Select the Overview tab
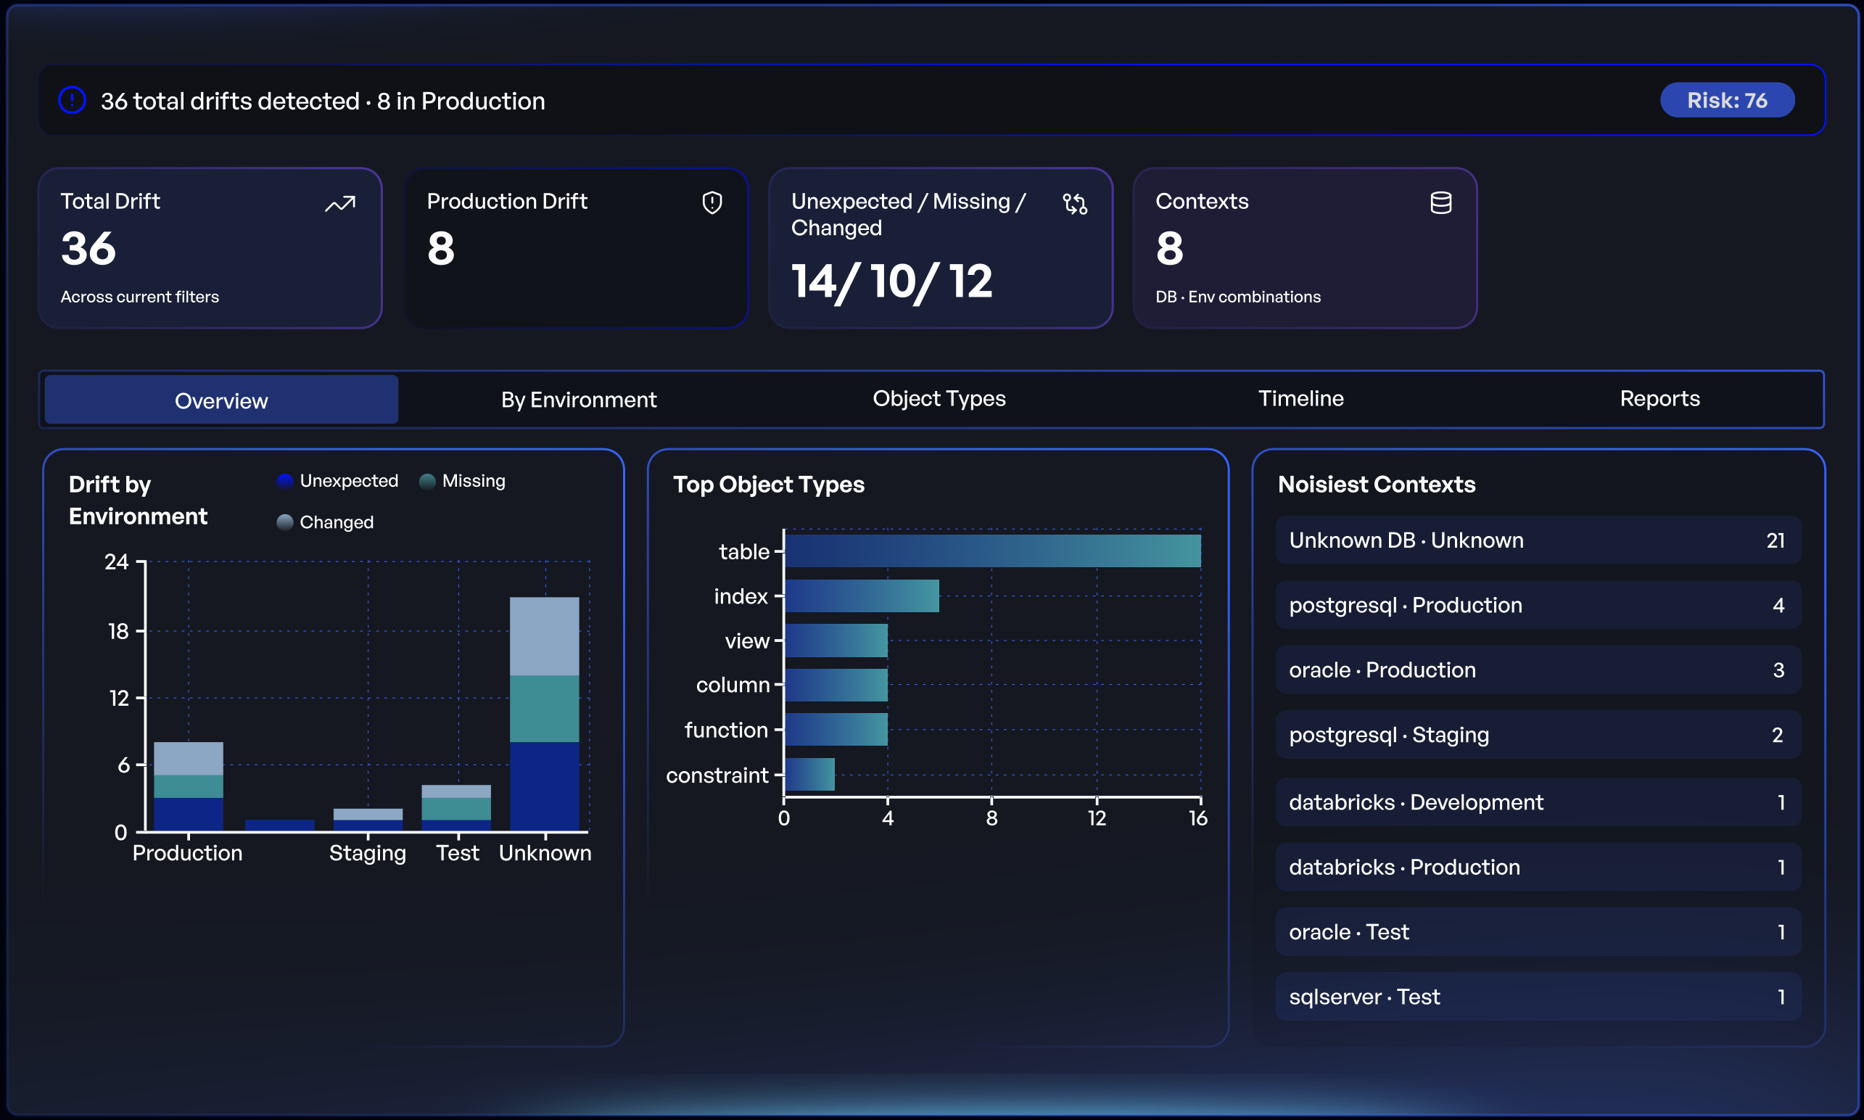 point(221,400)
